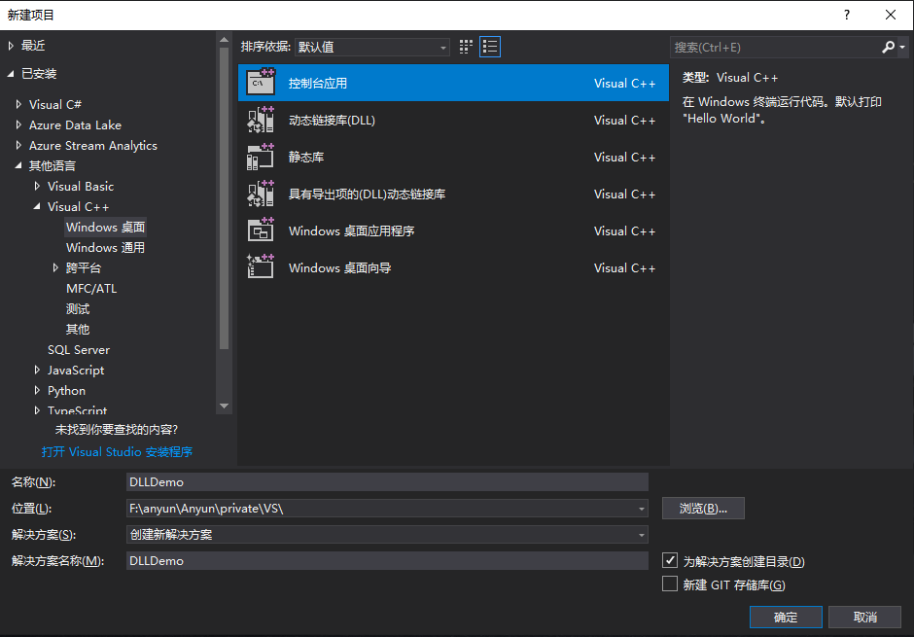Screen dimensions: 914x637
Task: Open the 打开 Visual Studio 安装程序 link
Action: pos(117,451)
